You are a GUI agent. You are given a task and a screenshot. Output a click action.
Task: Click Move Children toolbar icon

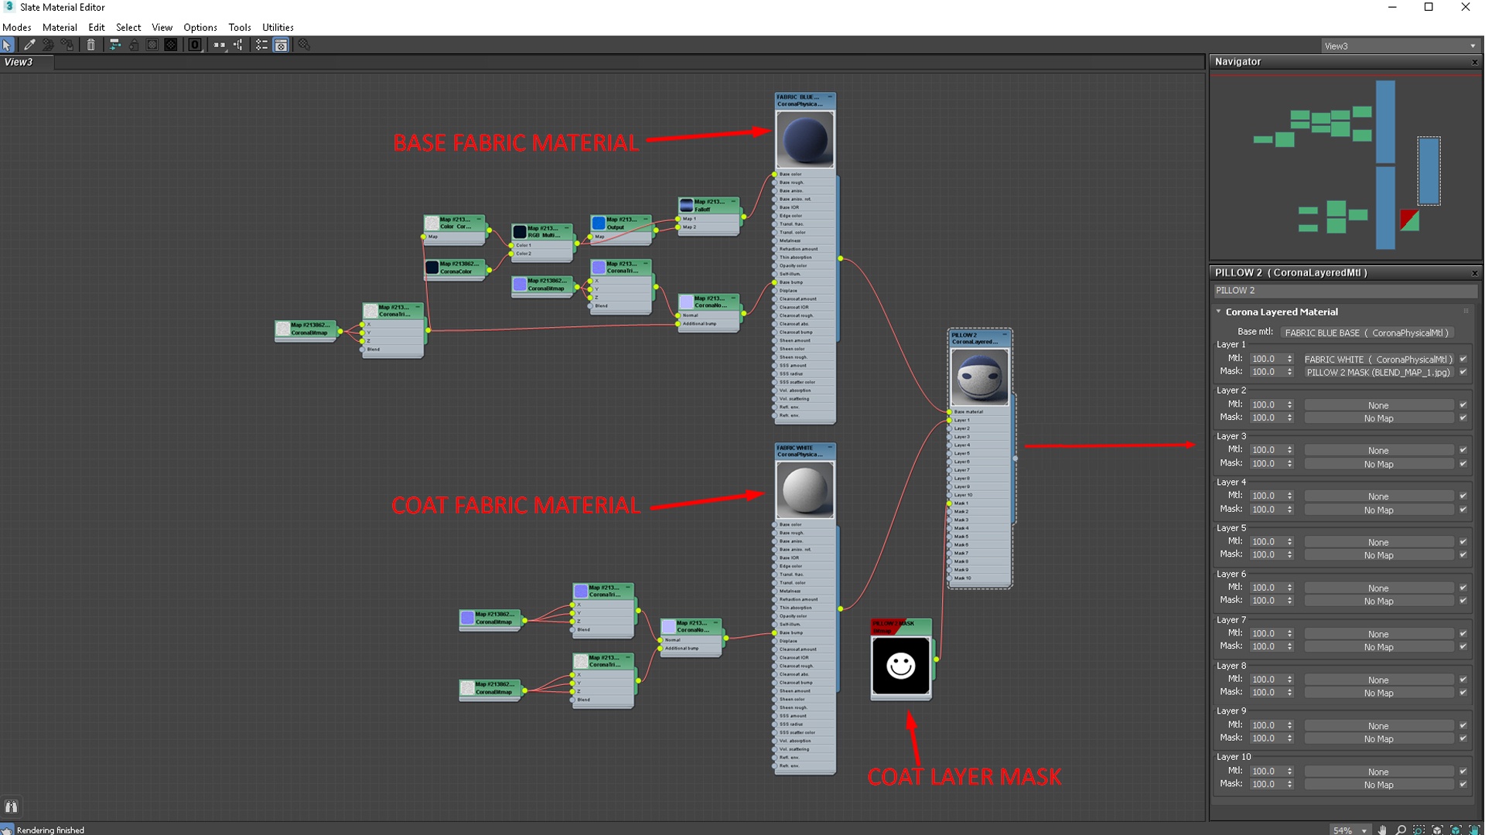coord(114,45)
